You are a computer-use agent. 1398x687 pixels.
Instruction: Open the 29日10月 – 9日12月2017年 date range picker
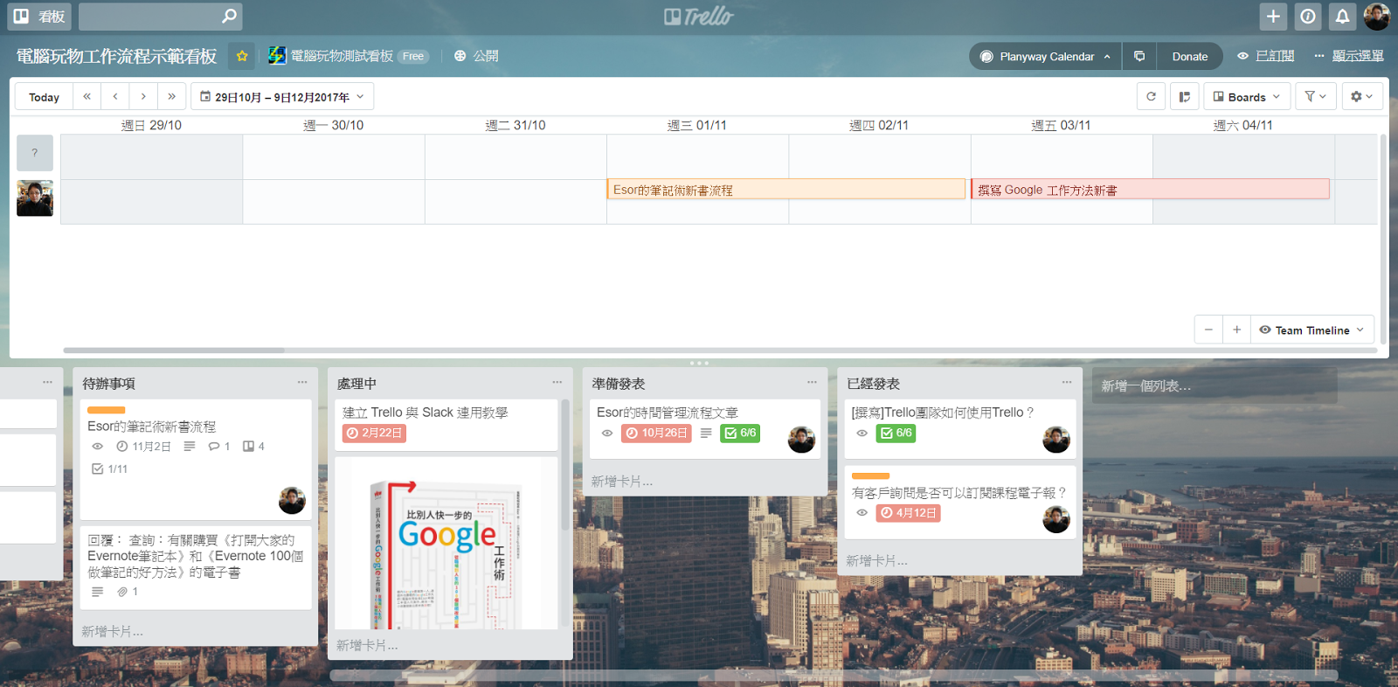click(x=282, y=97)
